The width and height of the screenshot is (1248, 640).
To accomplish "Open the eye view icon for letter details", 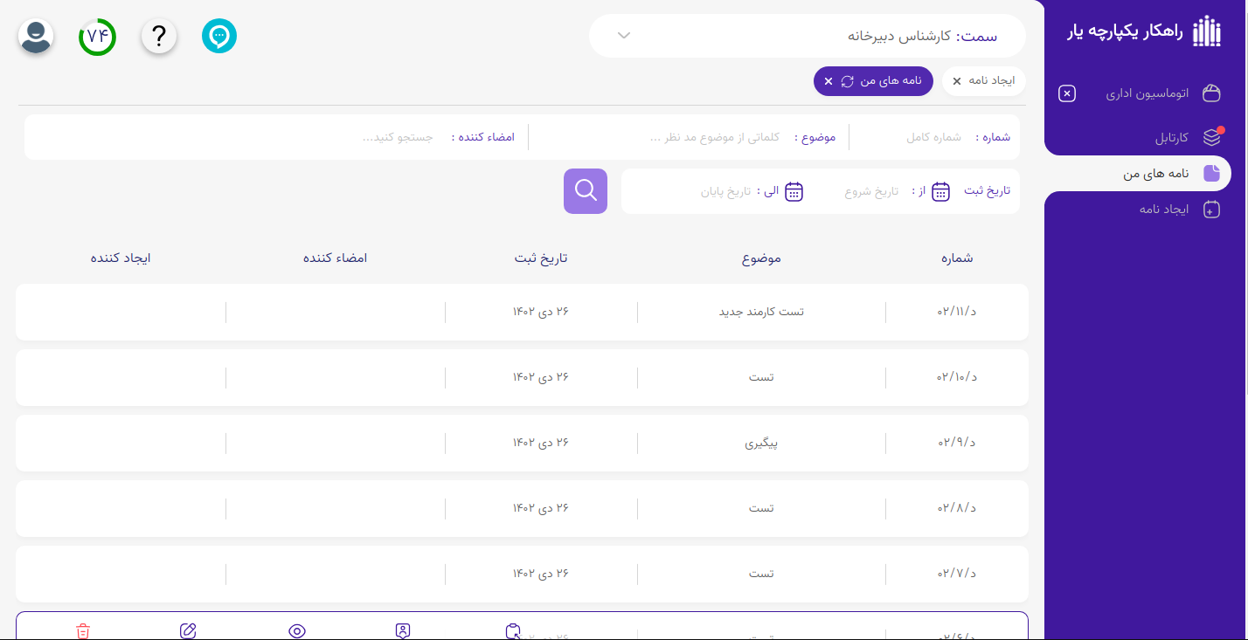I will (296, 630).
